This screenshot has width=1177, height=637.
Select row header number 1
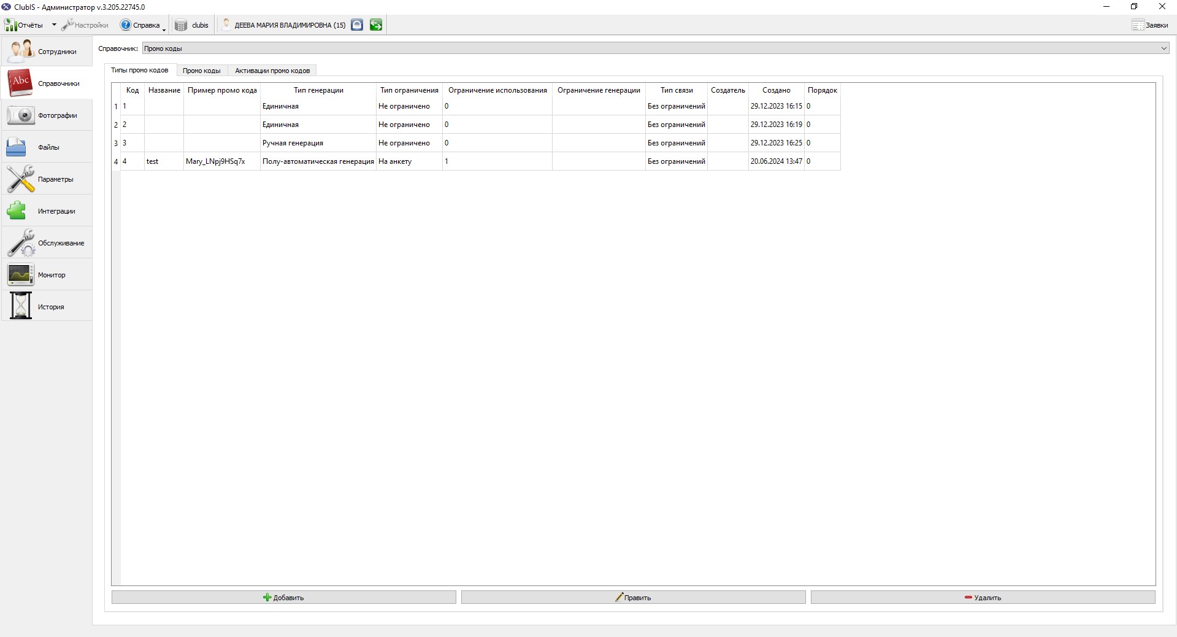[x=116, y=106]
